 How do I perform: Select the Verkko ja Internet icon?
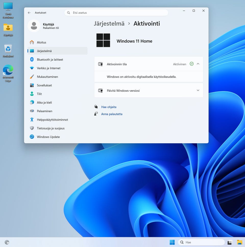pos(32,68)
